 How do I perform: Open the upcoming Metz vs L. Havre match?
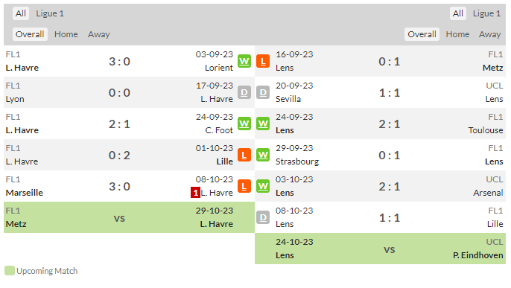(x=129, y=217)
